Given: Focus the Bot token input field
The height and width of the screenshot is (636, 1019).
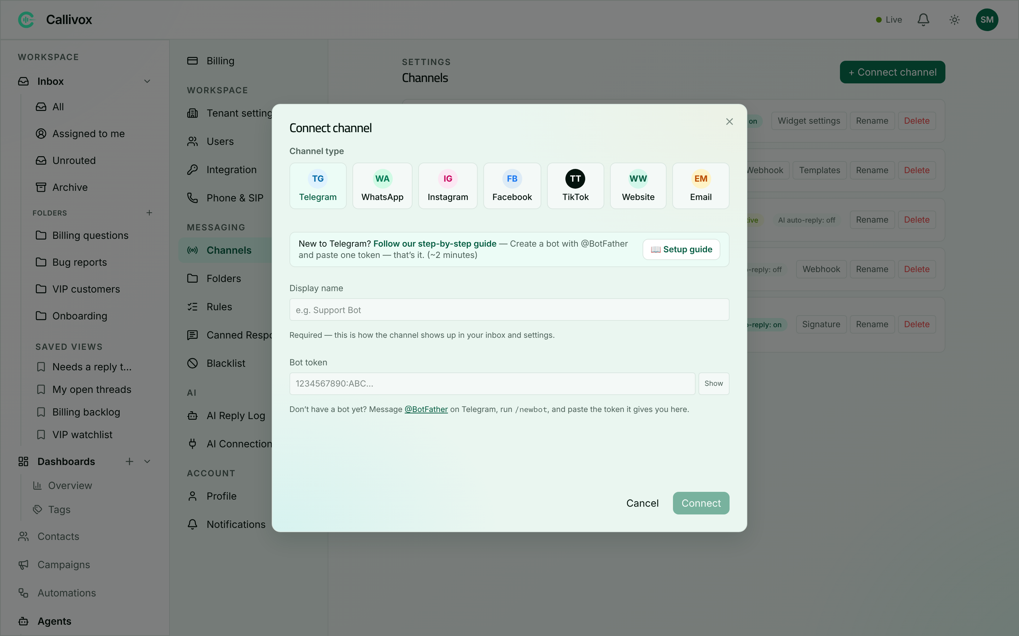Looking at the screenshot, I should [492, 384].
